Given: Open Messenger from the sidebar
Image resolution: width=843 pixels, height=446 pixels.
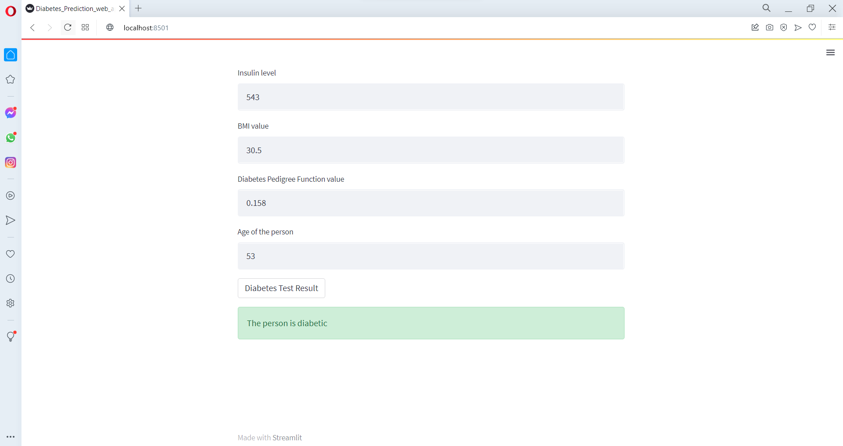Looking at the screenshot, I should 10,112.
